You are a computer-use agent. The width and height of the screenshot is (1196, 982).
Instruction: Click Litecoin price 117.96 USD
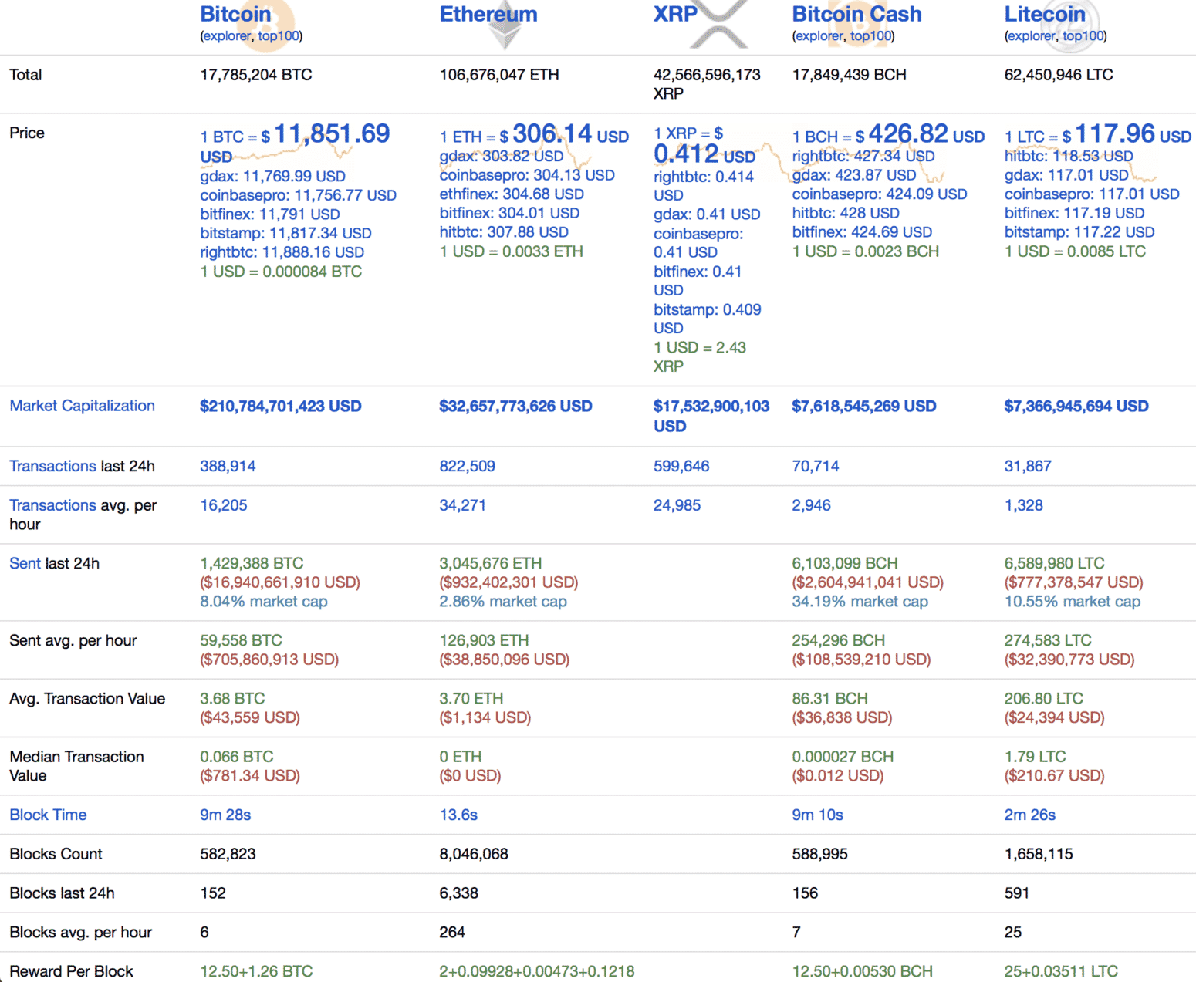[x=1097, y=134]
